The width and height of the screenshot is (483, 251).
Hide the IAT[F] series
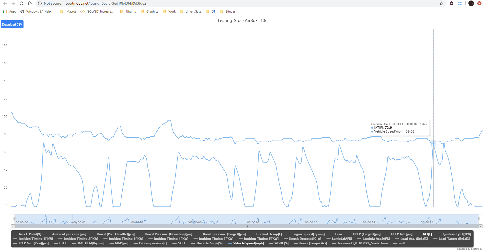[x=425, y=234]
